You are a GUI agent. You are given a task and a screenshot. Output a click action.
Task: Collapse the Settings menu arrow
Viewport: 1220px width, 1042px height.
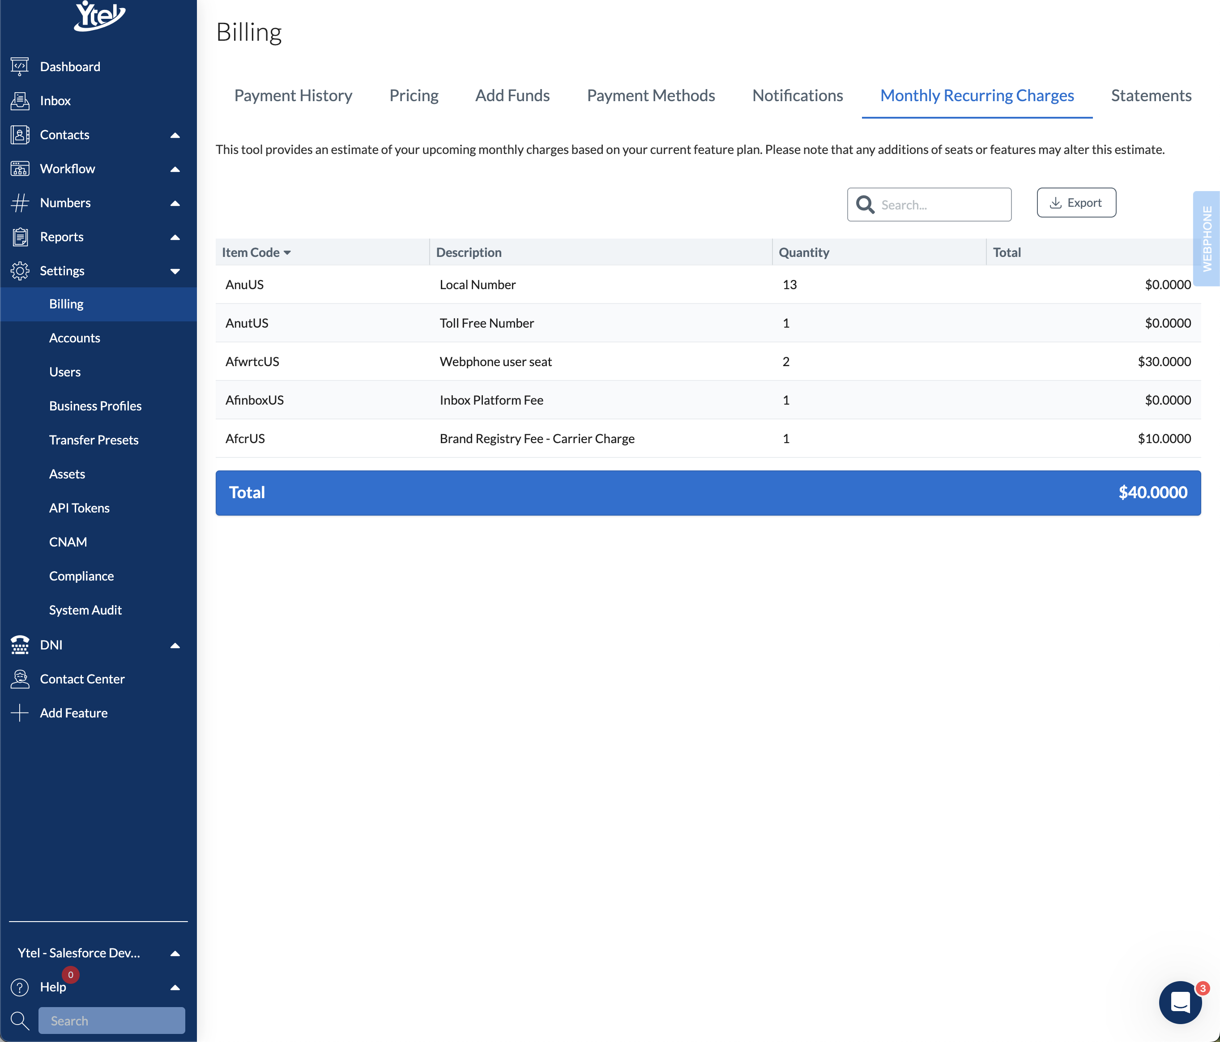click(x=175, y=271)
